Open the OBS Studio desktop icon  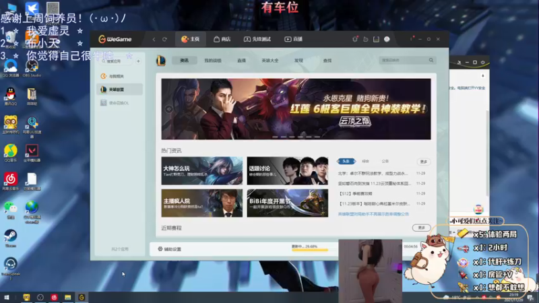click(x=32, y=68)
